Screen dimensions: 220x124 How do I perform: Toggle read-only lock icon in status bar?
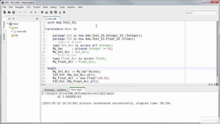click(x=214, y=84)
